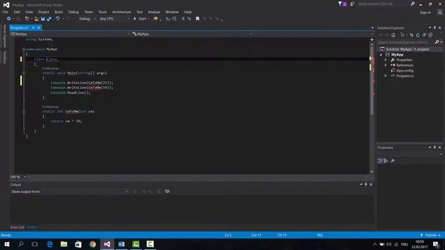Click the Search Solution Explorer field

[x=406, y=42]
